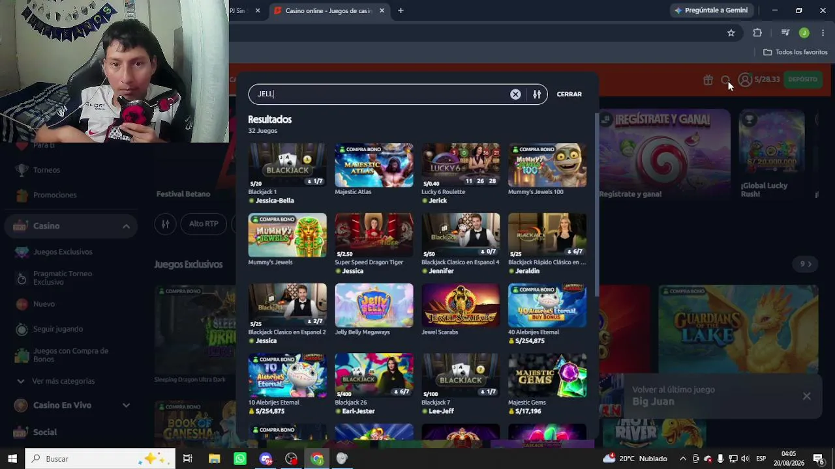835x469 pixels.
Task: Join the Blackjack 26 table
Action: [x=374, y=375]
